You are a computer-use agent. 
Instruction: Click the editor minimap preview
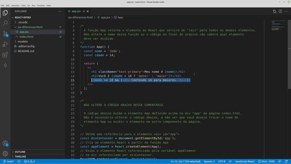tap(278, 26)
